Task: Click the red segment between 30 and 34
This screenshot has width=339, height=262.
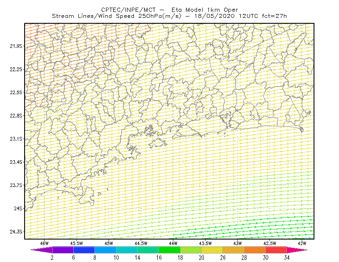Action: click(x=276, y=250)
